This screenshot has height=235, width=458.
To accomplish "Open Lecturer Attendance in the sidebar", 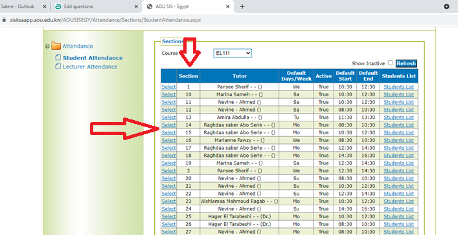I will coord(90,66).
